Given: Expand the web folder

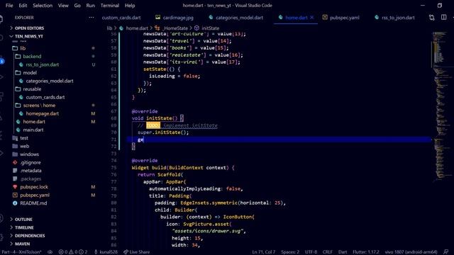Looking at the screenshot, I should click(25, 147).
